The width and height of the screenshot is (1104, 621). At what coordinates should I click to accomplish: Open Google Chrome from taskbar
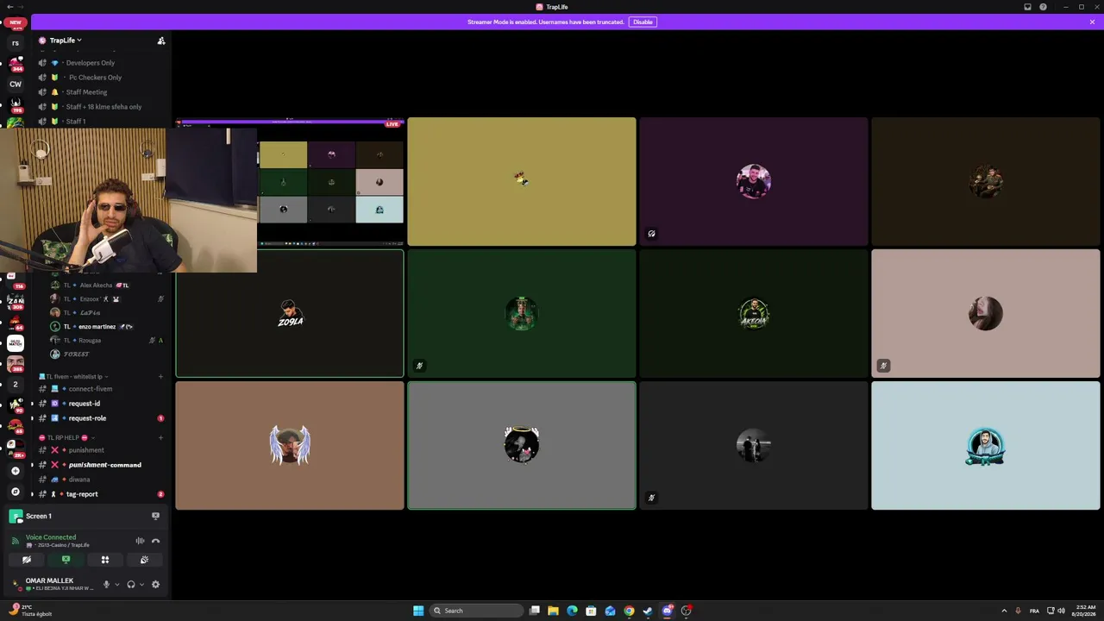[629, 611]
